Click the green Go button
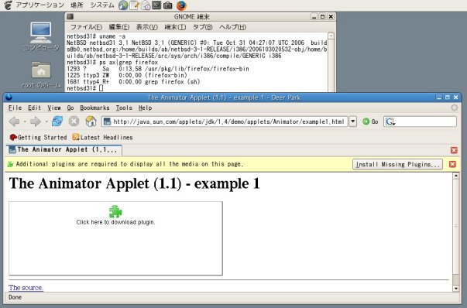The width and height of the screenshot is (467, 308). pos(370,121)
